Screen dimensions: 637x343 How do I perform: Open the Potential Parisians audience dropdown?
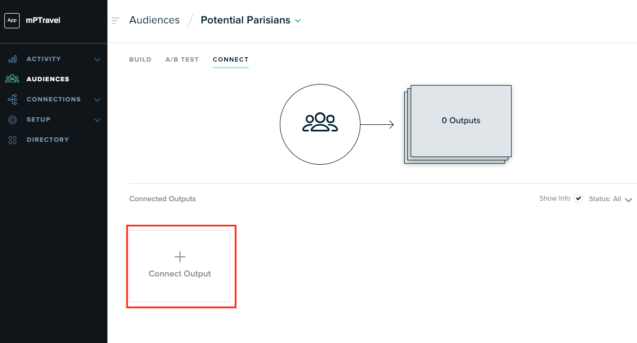pyautogui.click(x=298, y=21)
